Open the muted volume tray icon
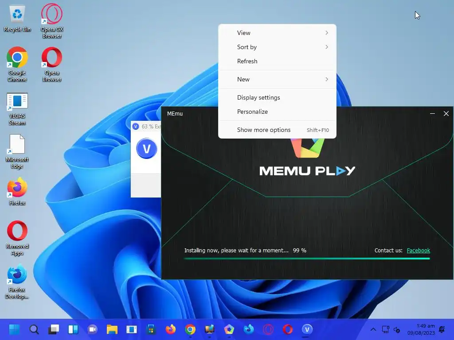The height and width of the screenshot is (340, 454). (397, 329)
